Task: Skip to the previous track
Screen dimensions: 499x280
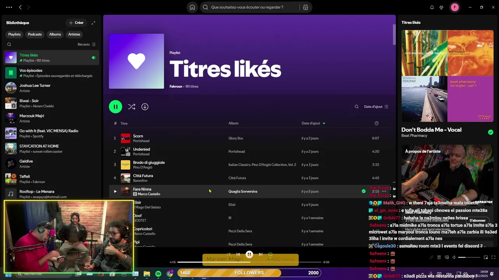Action: coord(238,254)
